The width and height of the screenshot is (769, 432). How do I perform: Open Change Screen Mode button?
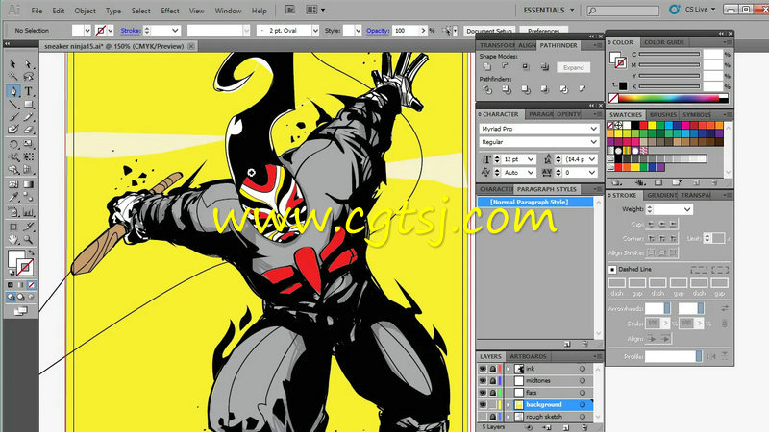click(20, 311)
